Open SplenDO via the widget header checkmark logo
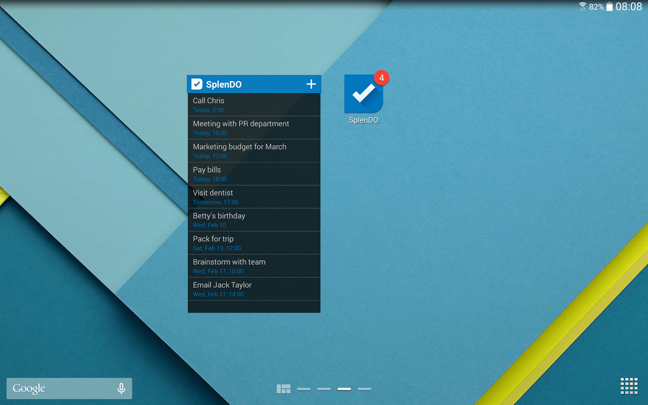The height and width of the screenshot is (405, 648). point(197,84)
